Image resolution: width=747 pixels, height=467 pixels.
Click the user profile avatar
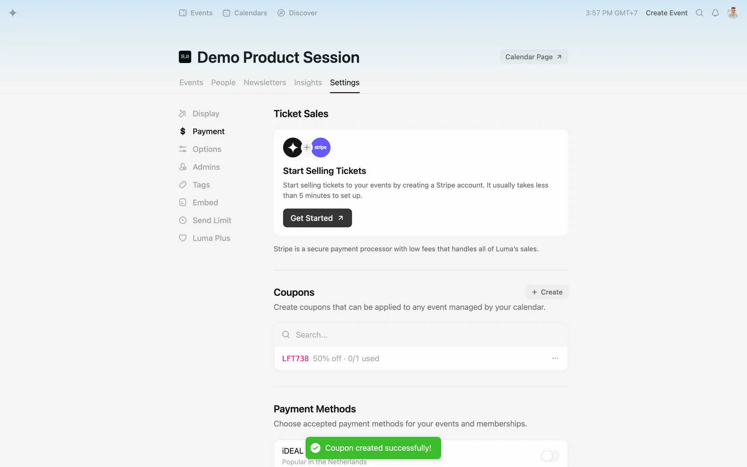(733, 13)
